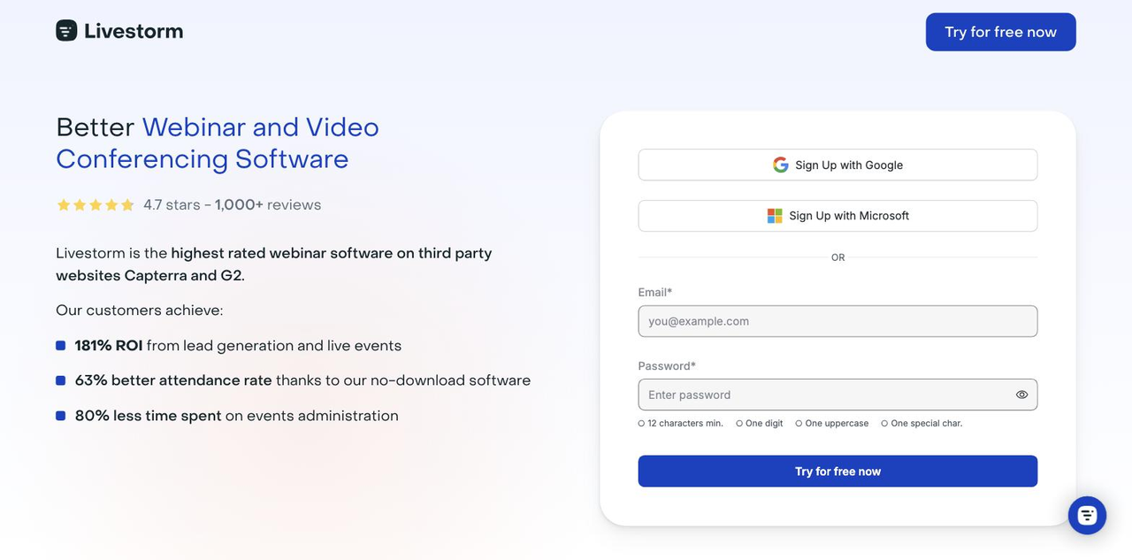Click the "Password*" field label

point(667,365)
